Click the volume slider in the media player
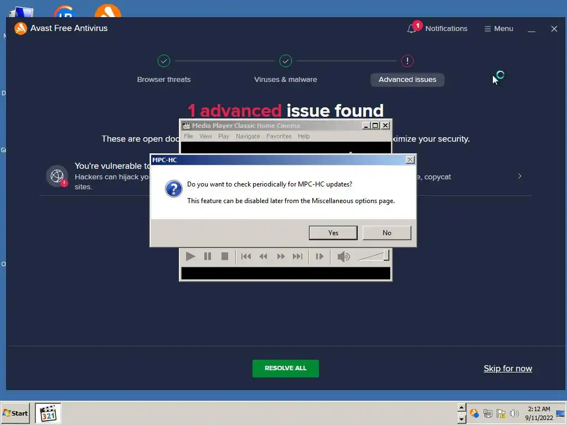Screen dimensions: 567x425 373,255
